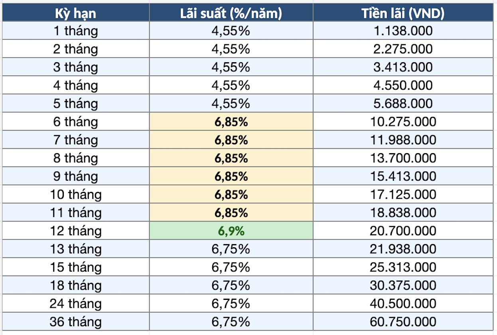The width and height of the screenshot is (497, 335).
Task: Select the "36 tháng" term cell
Action: click(76, 322)
